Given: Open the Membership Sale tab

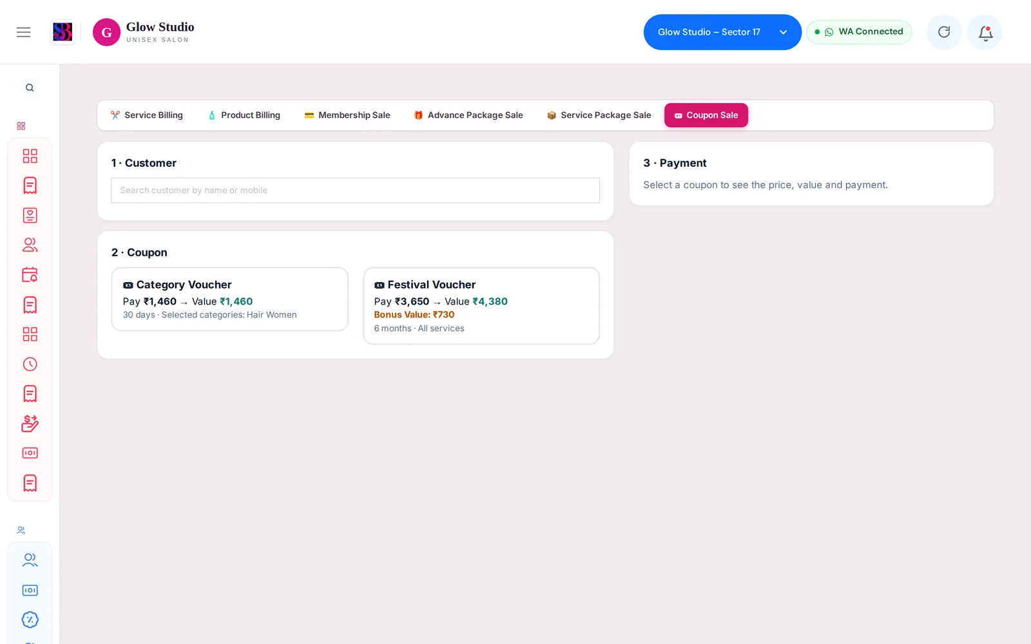Looking at the screenshot, I should click(347, 115).
